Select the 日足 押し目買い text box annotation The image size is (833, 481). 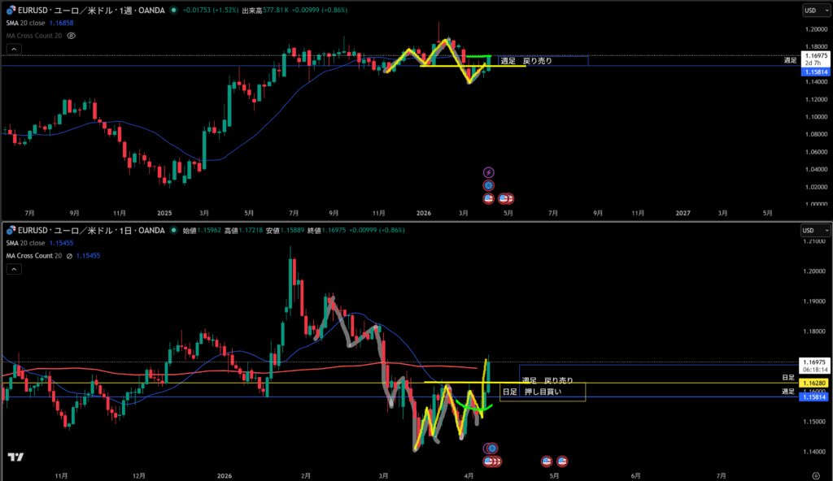[542, 392]
